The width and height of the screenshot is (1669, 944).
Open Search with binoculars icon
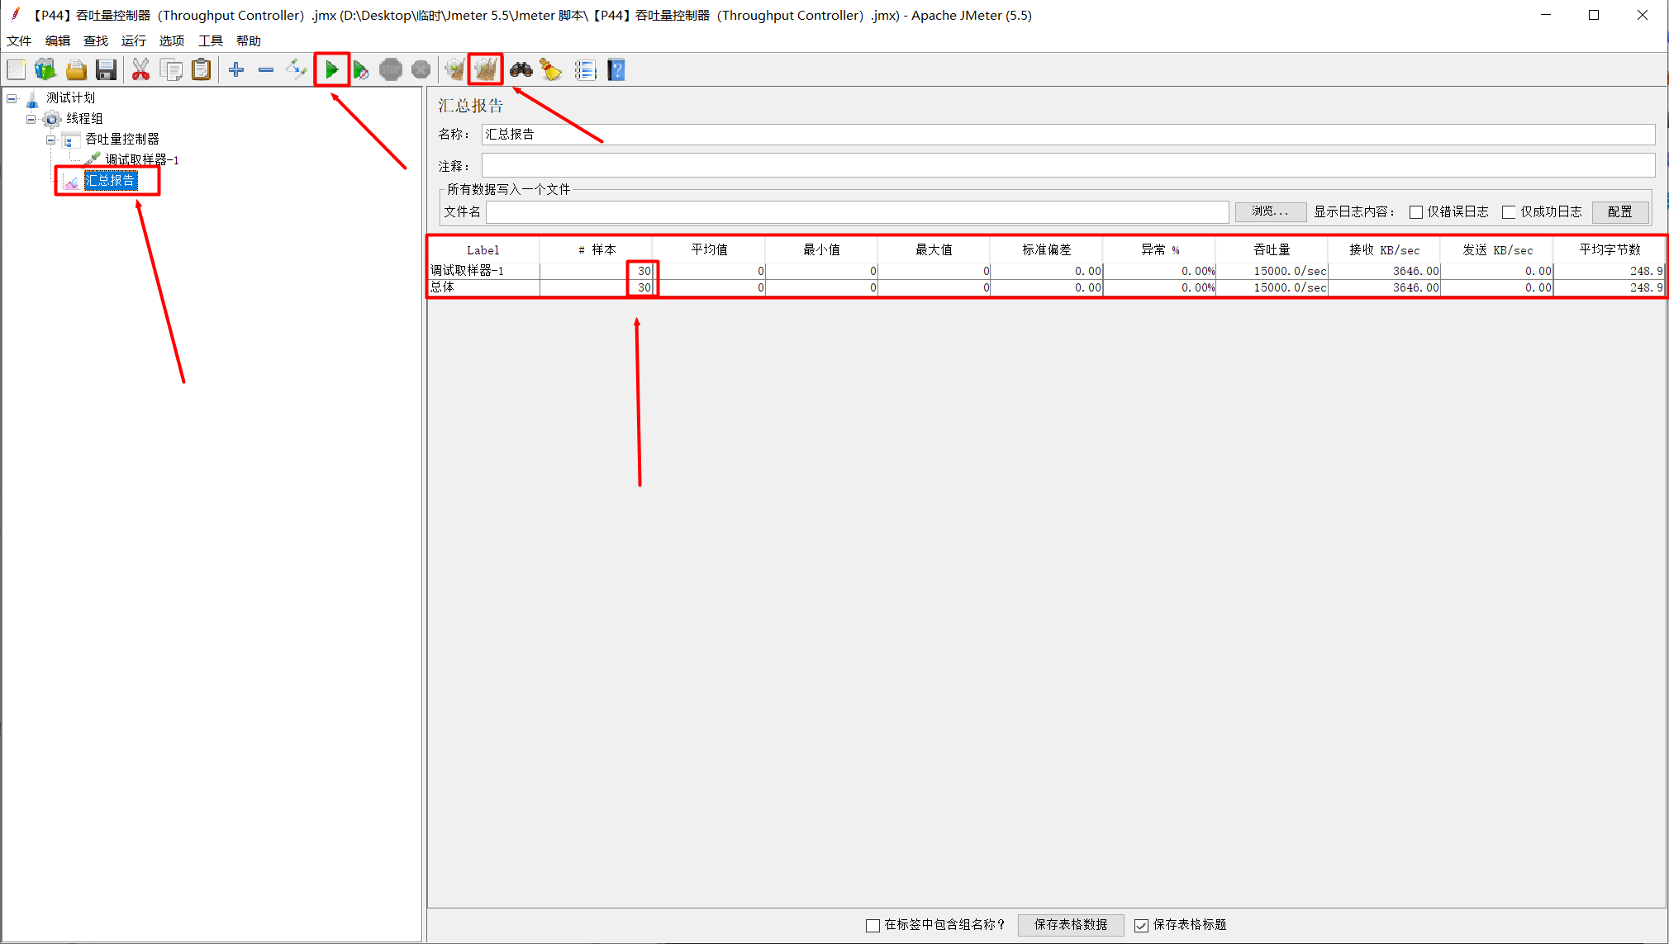tap(521, 70)
